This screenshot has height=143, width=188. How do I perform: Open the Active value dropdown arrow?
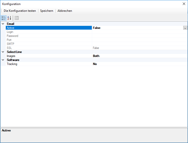[x=185, y=28]
